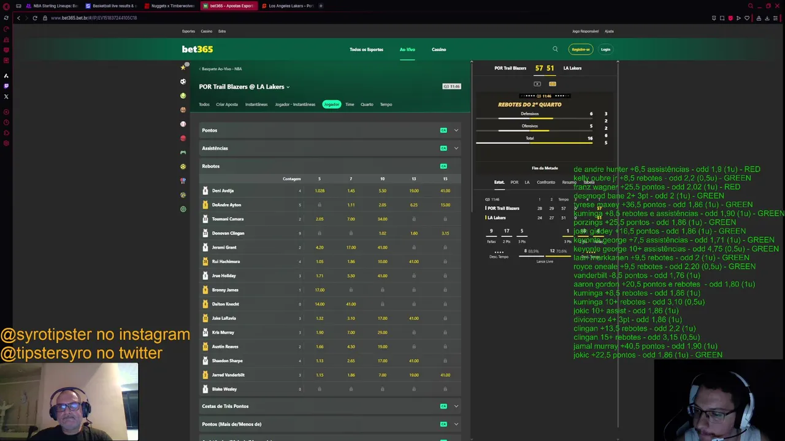785x441 pixels.
Task: Open the Extra link in top bar
Action: click(x=222, y=31)
